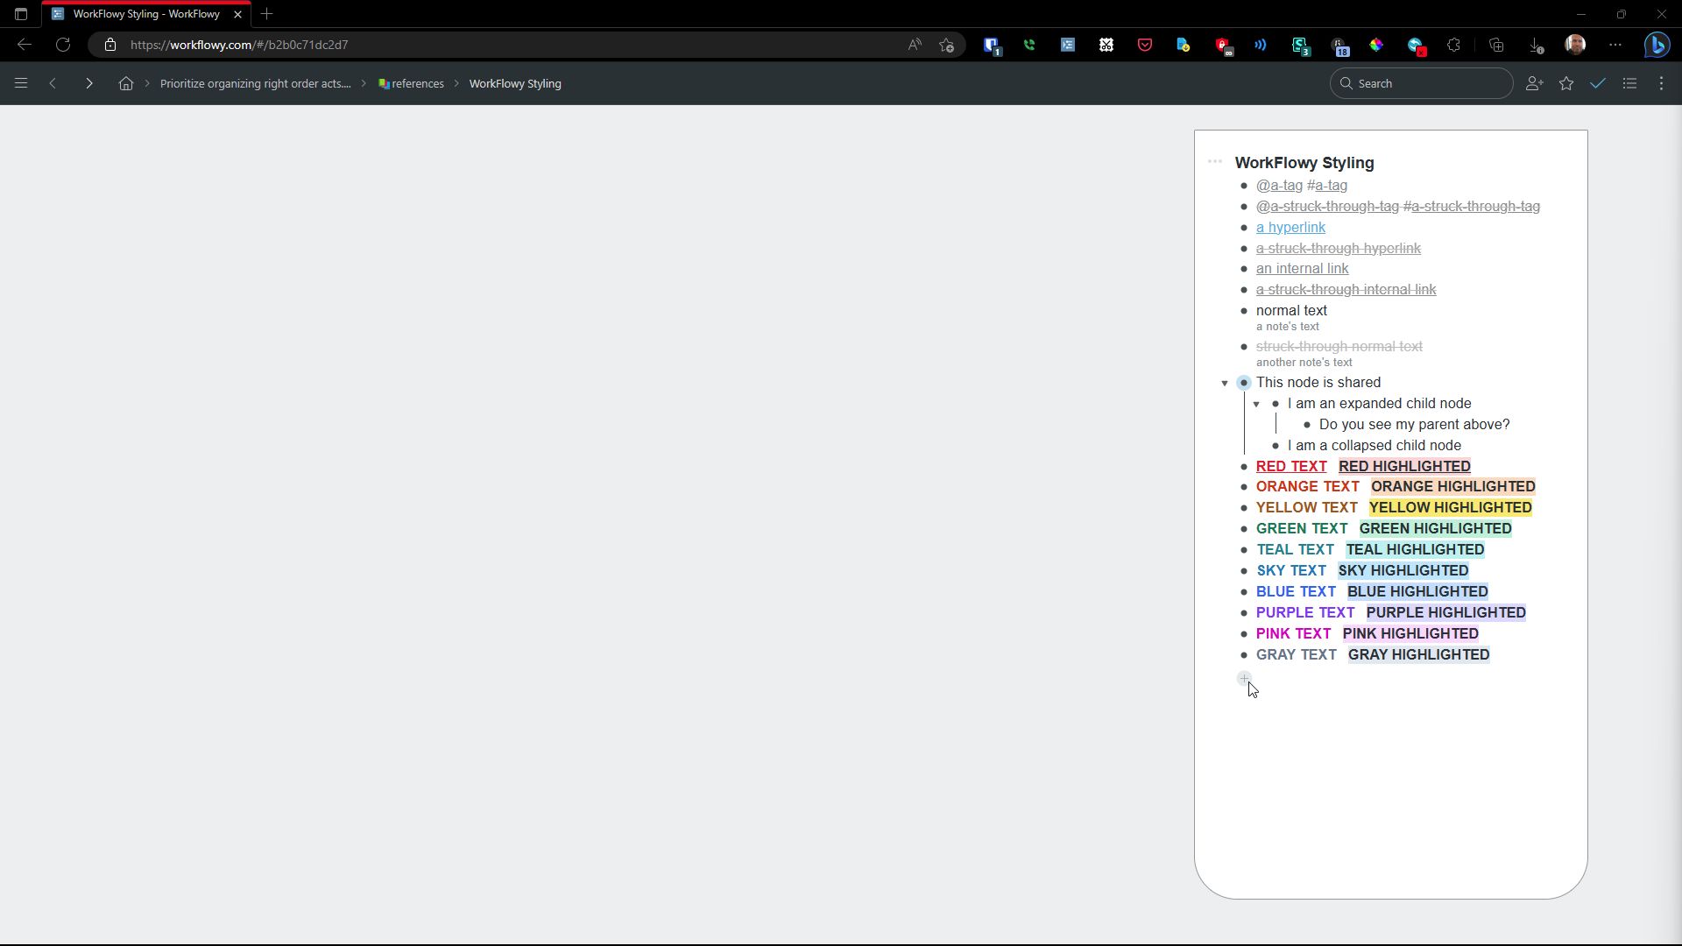Toggle show completed items checkmark
The width and height of the screenshot is (1682, 946).
click(x=1598, y=83)
